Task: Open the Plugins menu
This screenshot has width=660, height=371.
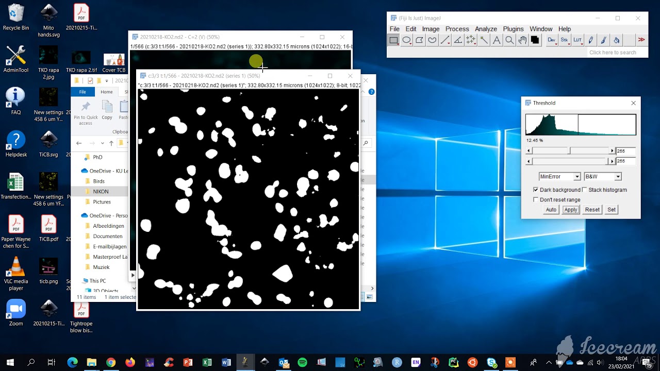Action: pos(513,29)
